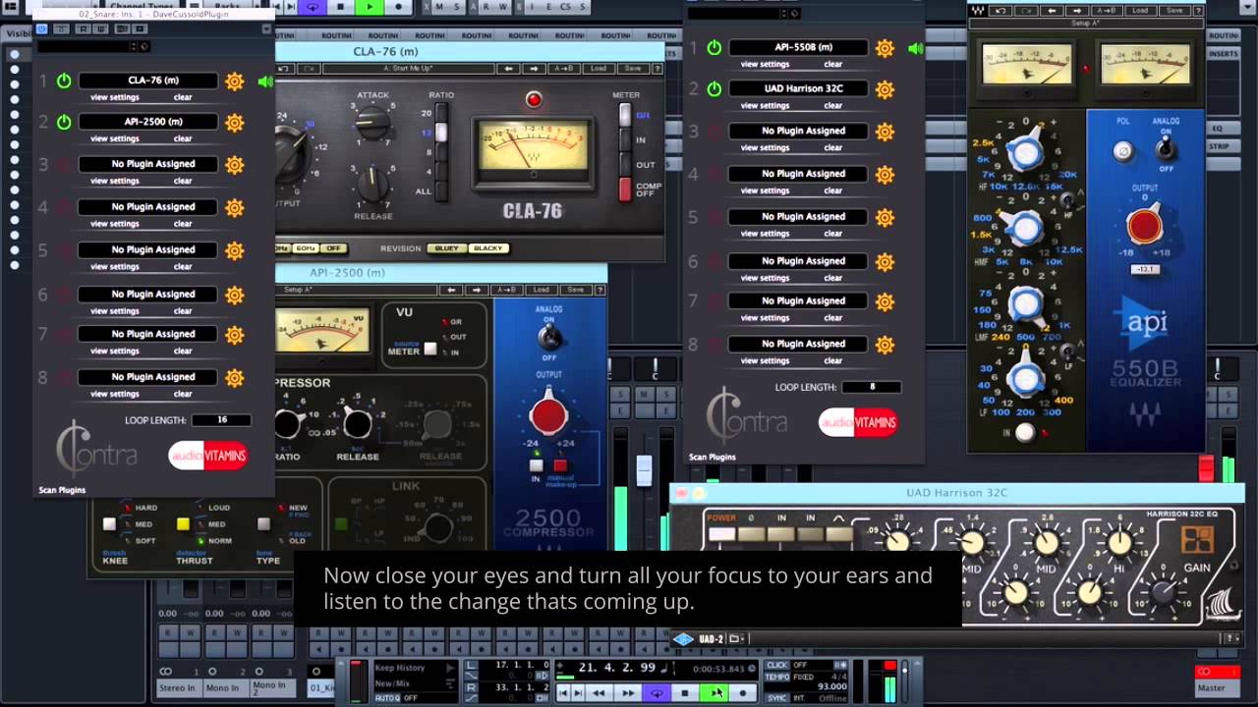Set CLA-76 meter to GR
Viewport: 1258px width, 707px height.
pos(624,115)
